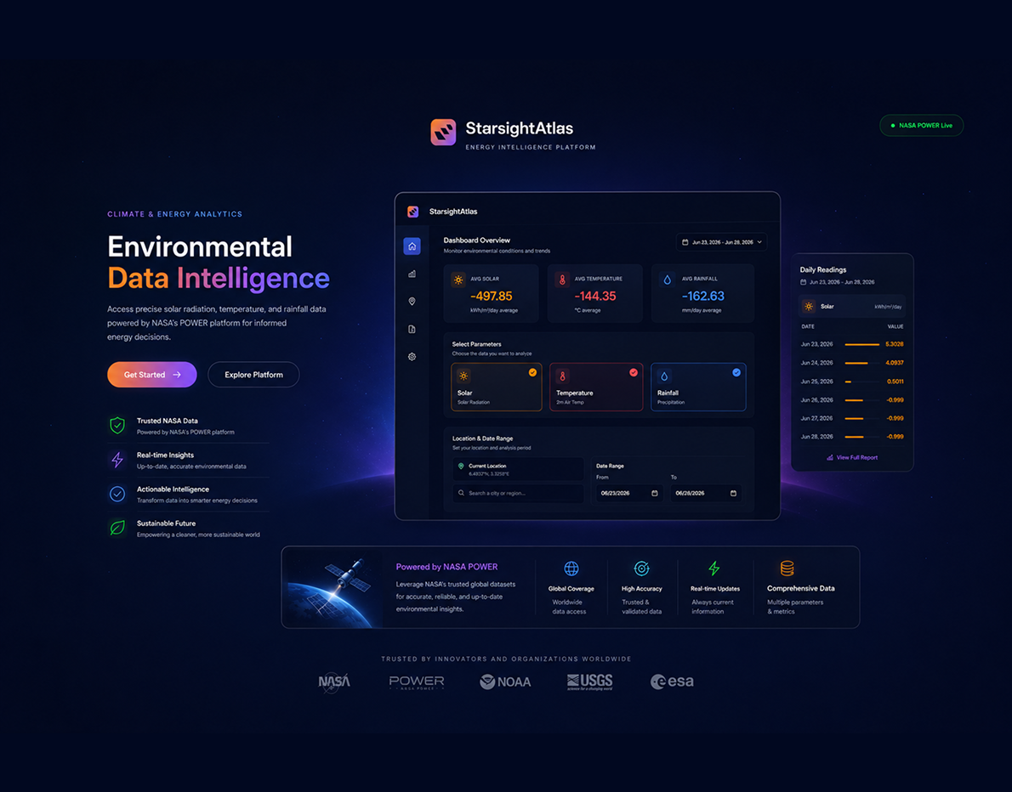Image resolution: width=1012 pixels, height=792 pixels.
Task: Click thermometer icon in AVG TEMPERATURE card
Action: click(562, 280)
